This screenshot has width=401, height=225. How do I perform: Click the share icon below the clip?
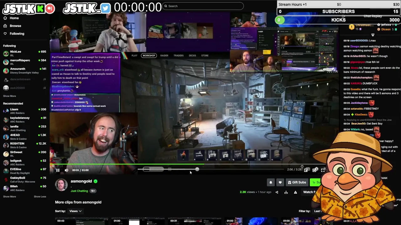coord(277,192)
